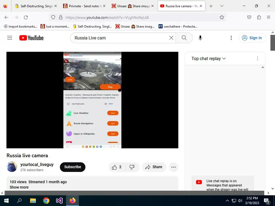Open chat replay options three dots
The height and width of the screenshot is (206, 275).
[258, 58]
